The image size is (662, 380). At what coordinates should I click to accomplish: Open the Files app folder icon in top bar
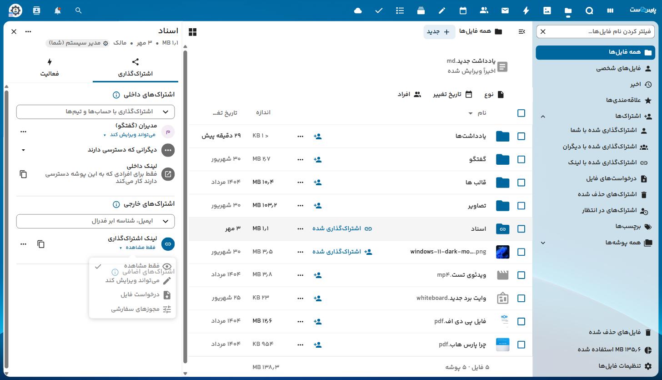pyautogui.click(x=568, y=10)
